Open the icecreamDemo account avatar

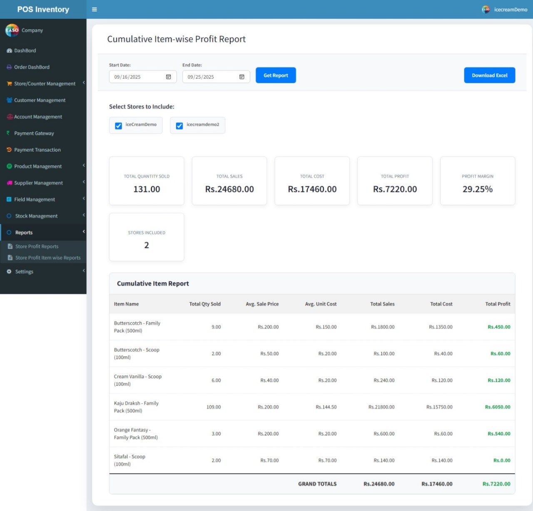485,9
